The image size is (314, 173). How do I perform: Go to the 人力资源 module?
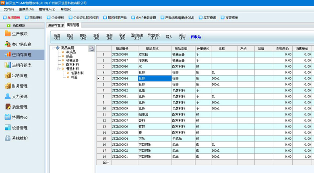[x=19, y=97]
